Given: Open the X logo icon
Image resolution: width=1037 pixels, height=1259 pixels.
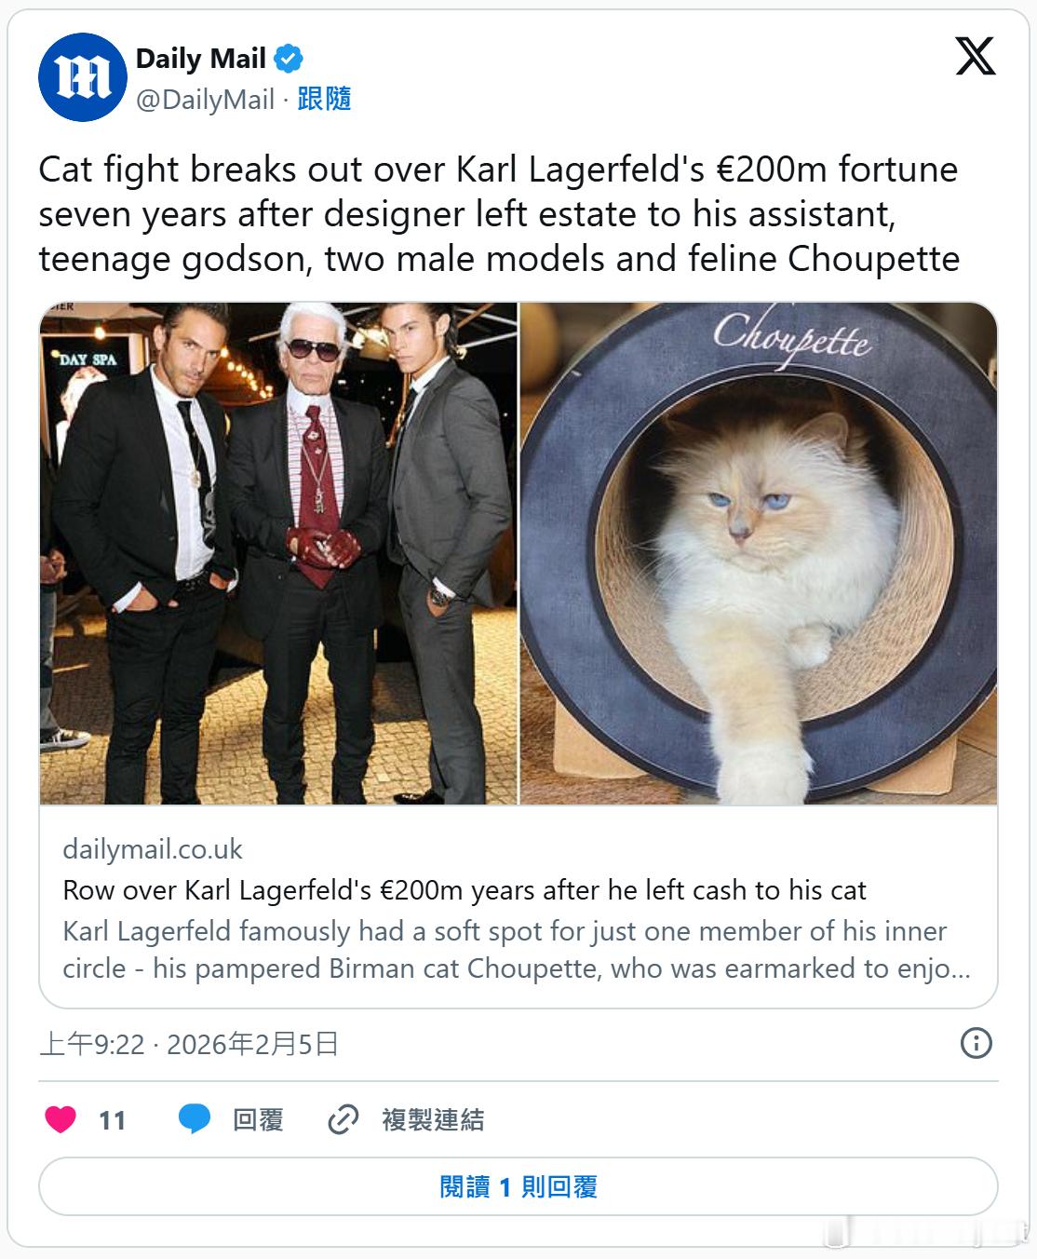Looking at the screenshot, I should 975,57.
